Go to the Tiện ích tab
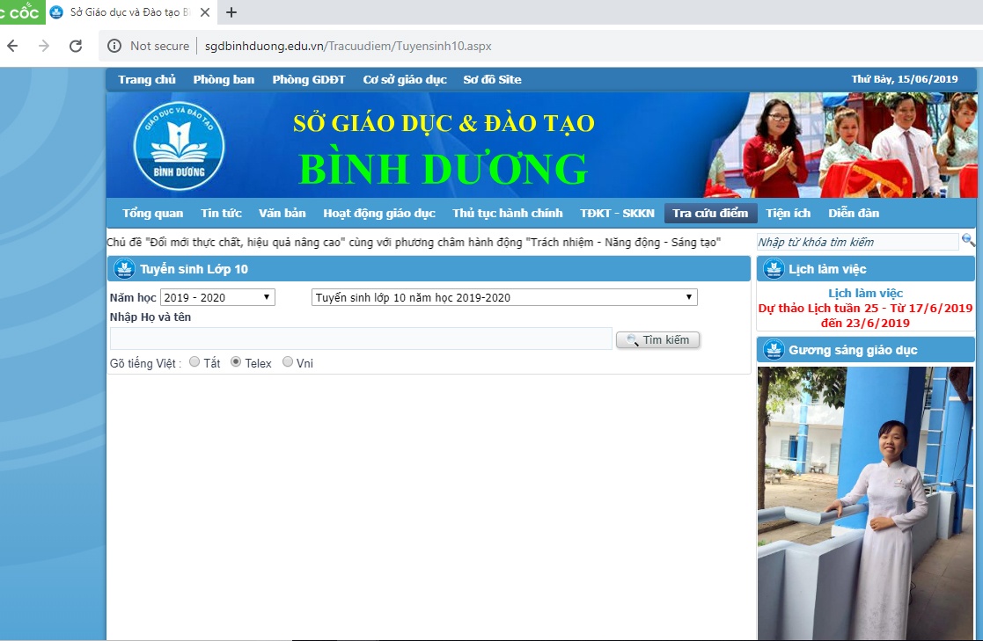This screenshot has height=641, width=983. coord(788,213)
